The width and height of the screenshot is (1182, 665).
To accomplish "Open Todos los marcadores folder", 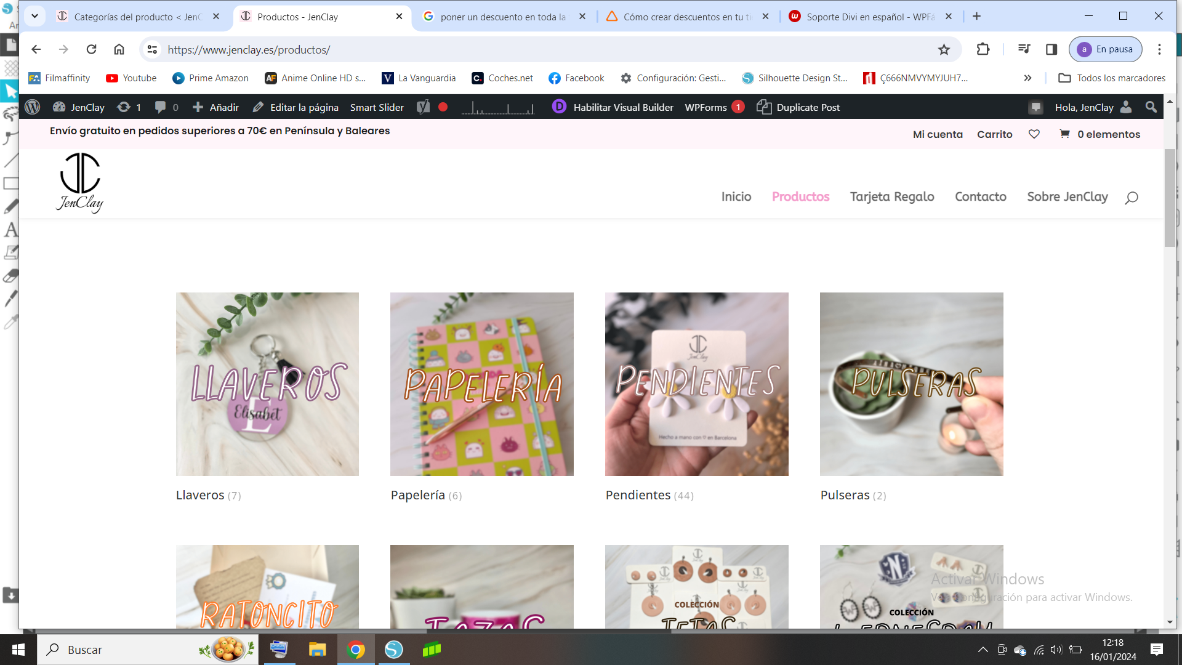I will pyautogui.click(x=1112, y=78).
